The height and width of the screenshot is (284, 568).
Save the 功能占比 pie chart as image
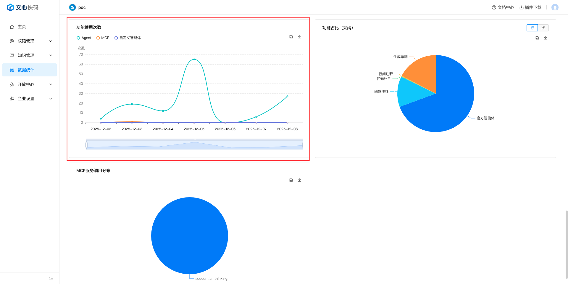tap(537, 38)
